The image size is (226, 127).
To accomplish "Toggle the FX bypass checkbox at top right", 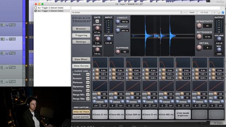I will [x=223, y=13].
